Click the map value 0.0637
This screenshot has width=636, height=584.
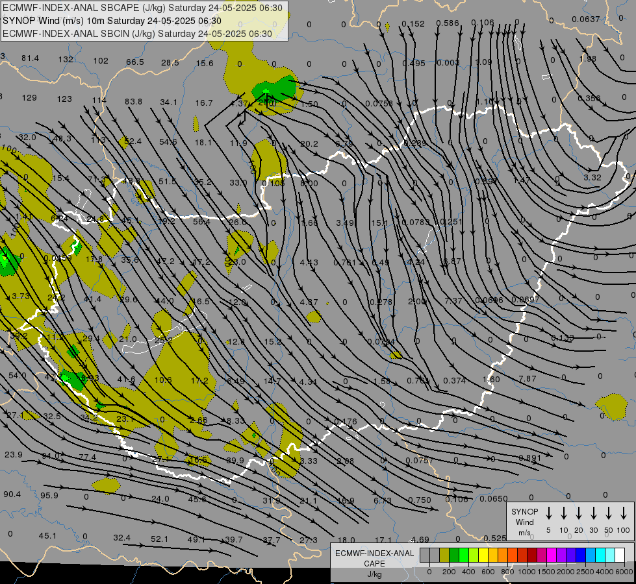click(586, 19)
